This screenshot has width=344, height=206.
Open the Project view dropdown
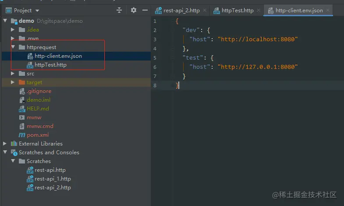point(37,11)
